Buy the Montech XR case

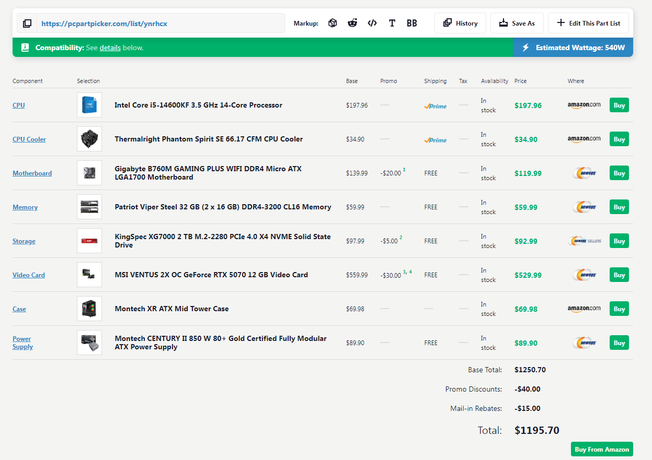coord(619,309)
